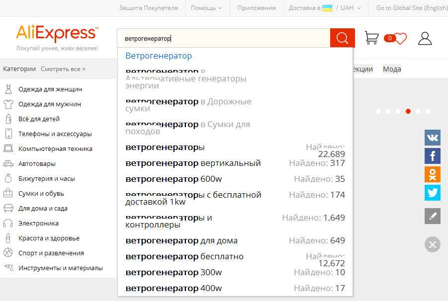Click the phone icon in categories

(8, 134)
